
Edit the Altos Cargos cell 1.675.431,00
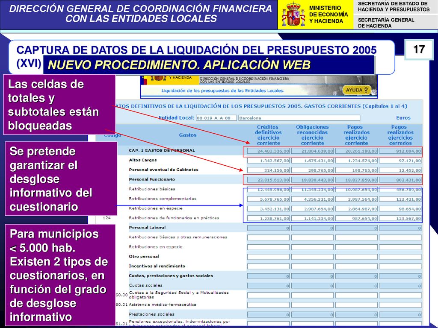tap(312, 161)
